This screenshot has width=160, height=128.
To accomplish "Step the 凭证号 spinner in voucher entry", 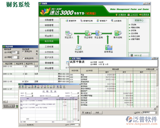I will (x=32, y=95).
